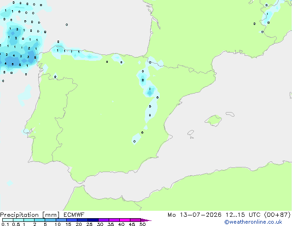Click the "Precipitation" title word
This screenshot has height=226, width=292.
(x=19, y=215)
